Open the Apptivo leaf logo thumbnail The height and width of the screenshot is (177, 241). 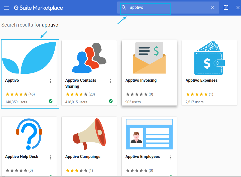29,58
